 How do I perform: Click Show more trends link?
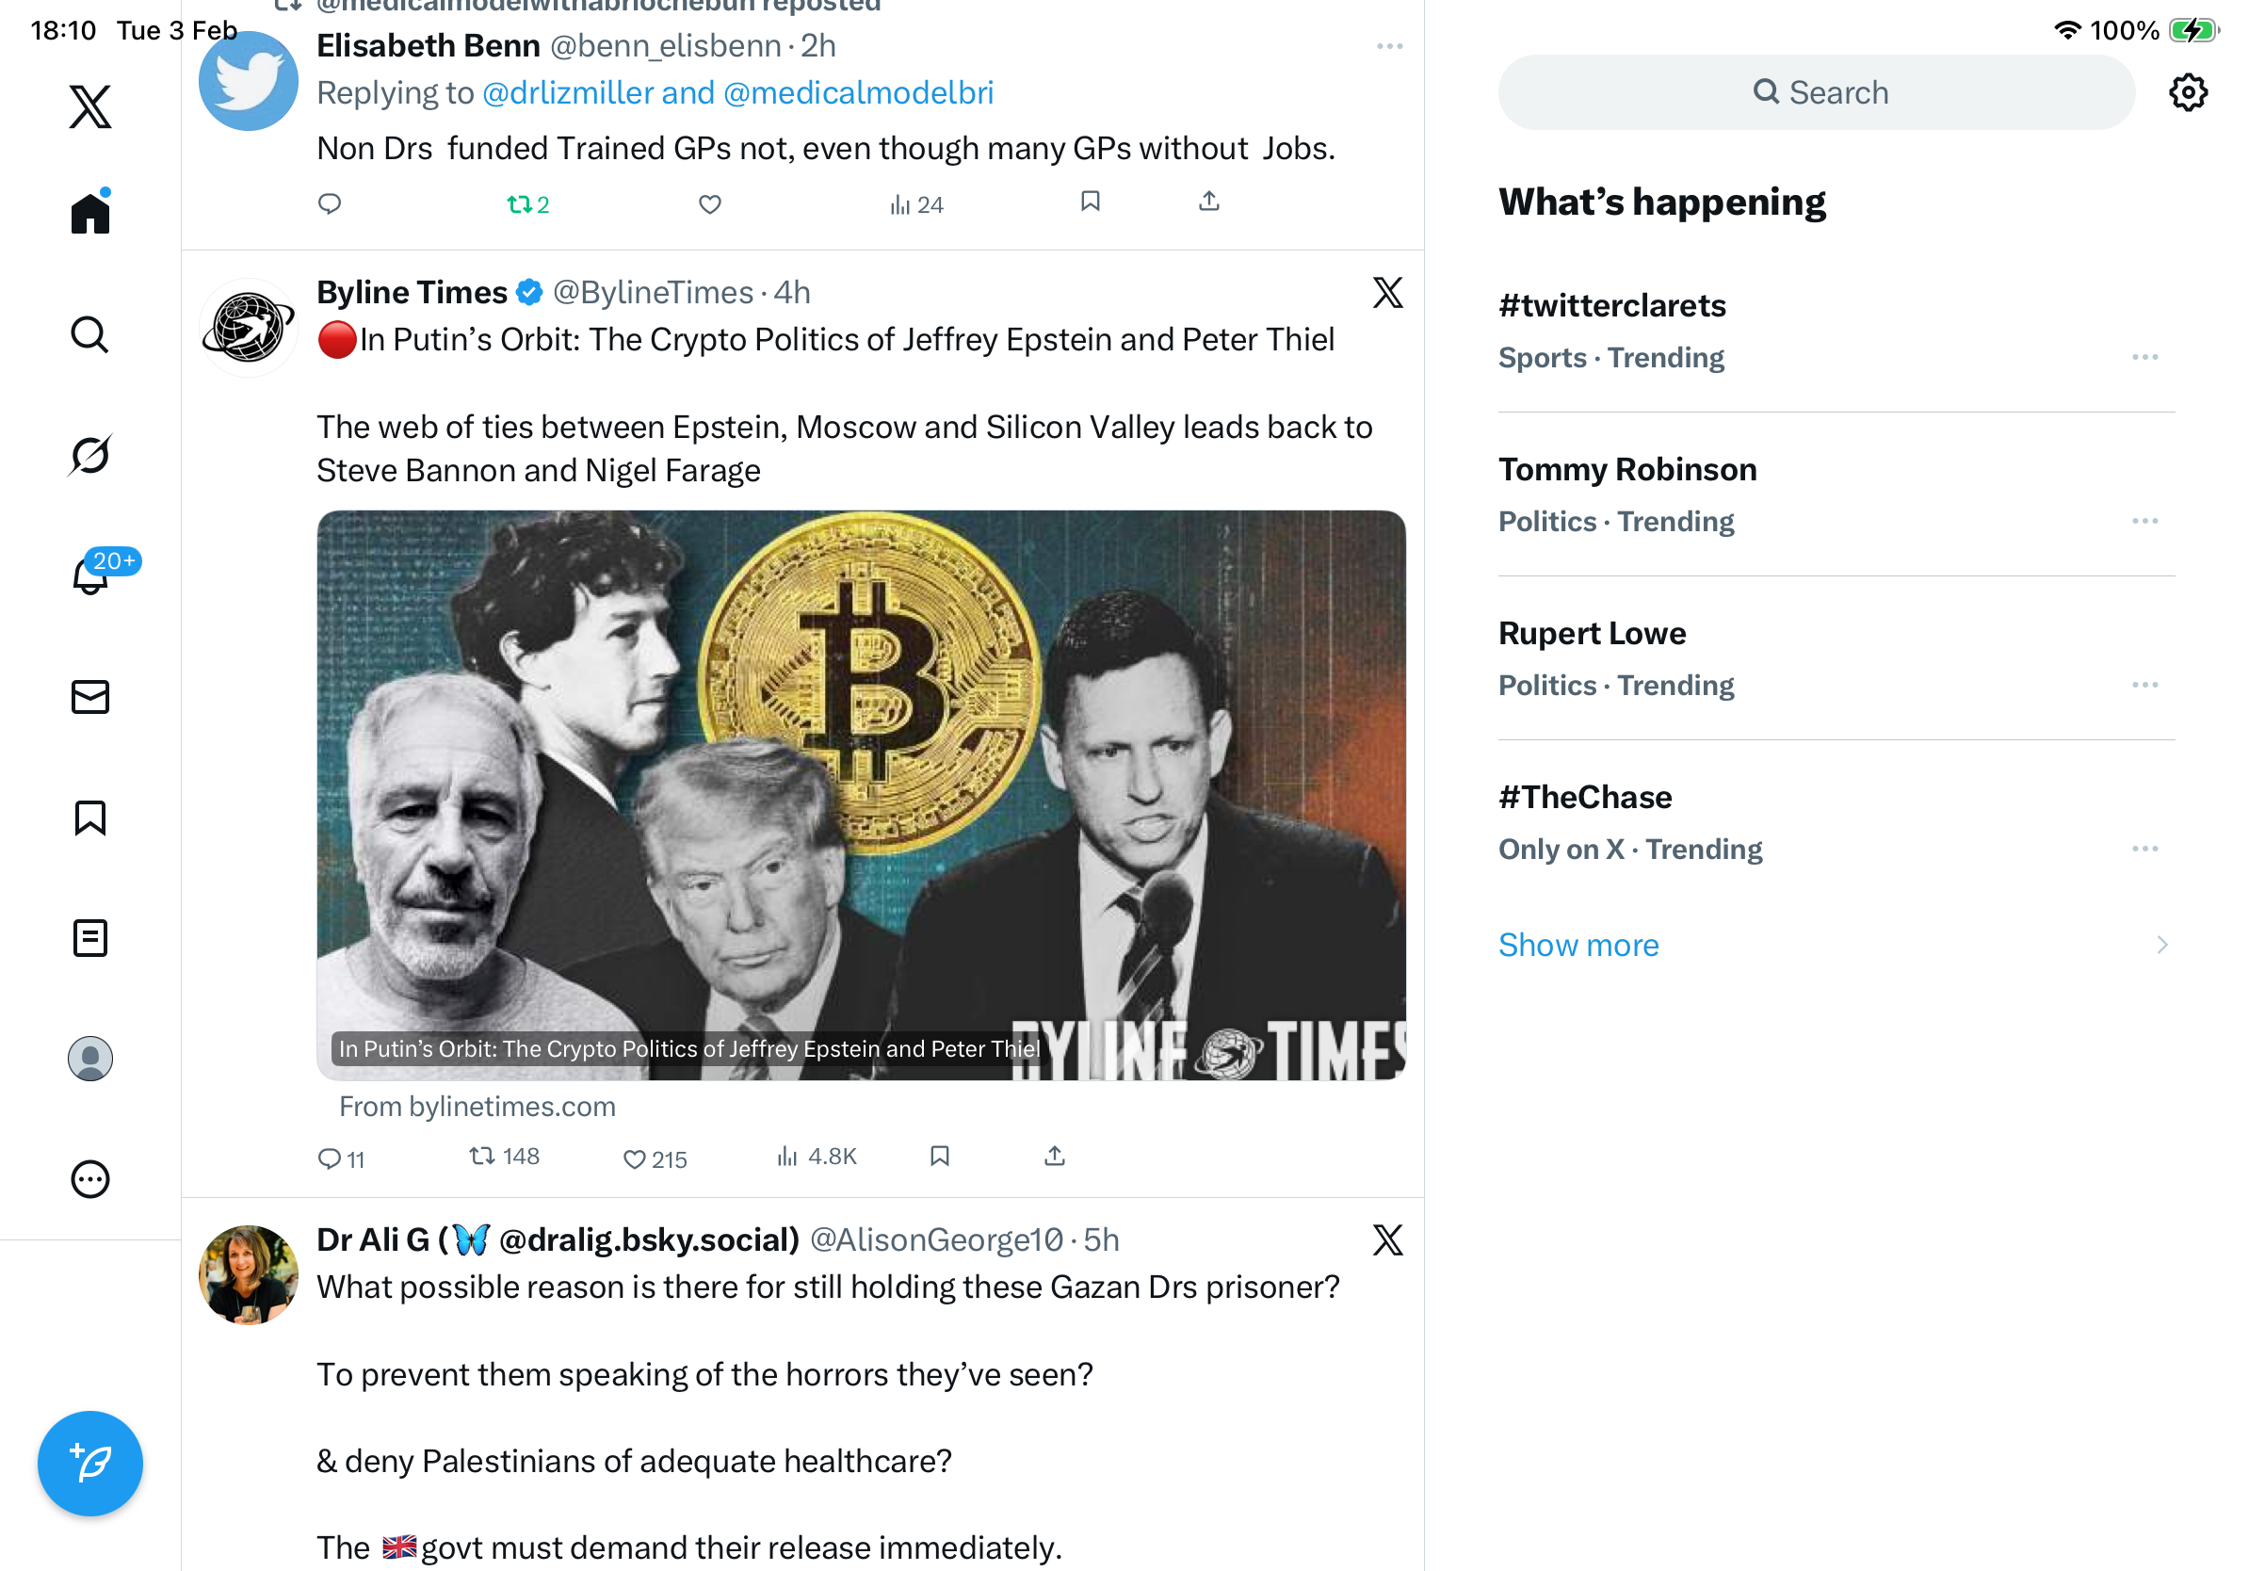(x=1578, y=944)
